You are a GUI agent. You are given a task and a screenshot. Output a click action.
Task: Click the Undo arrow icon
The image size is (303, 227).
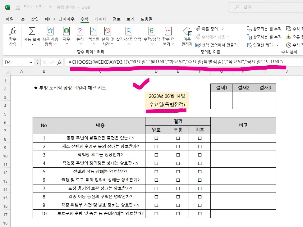(26, 7)
